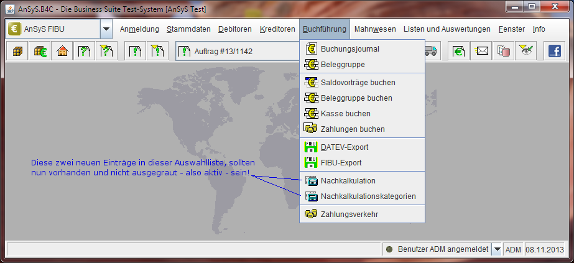This screenshot has width=574, height=263.
Task: Open the AnSyS FIBU module dropdown
Action: coord(106,29)
